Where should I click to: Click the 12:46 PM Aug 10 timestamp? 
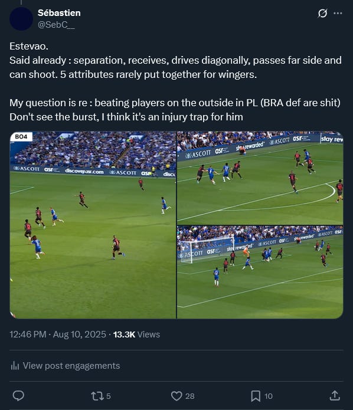[58, 334]
